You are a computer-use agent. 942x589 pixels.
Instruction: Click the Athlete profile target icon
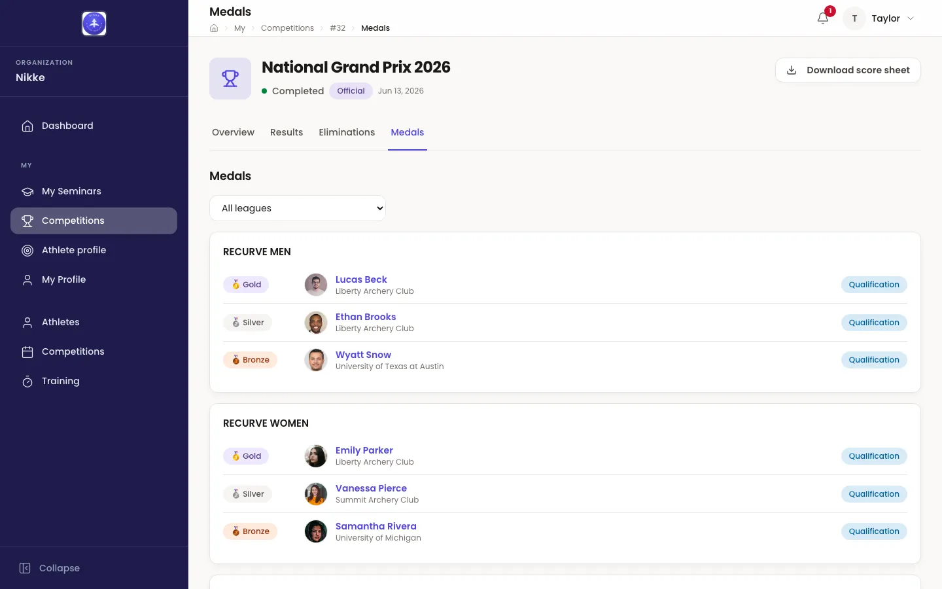click(x=27, y=250)
